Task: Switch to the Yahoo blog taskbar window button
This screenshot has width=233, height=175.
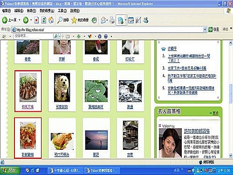Action: [x=103, y=171]
